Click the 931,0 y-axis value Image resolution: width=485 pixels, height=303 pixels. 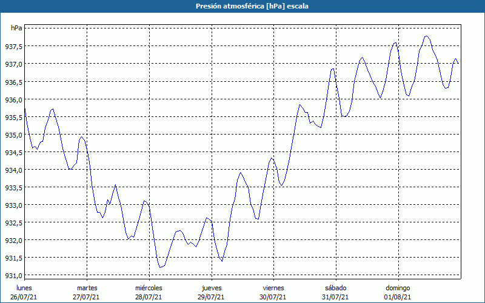click(x=13, y=276)
